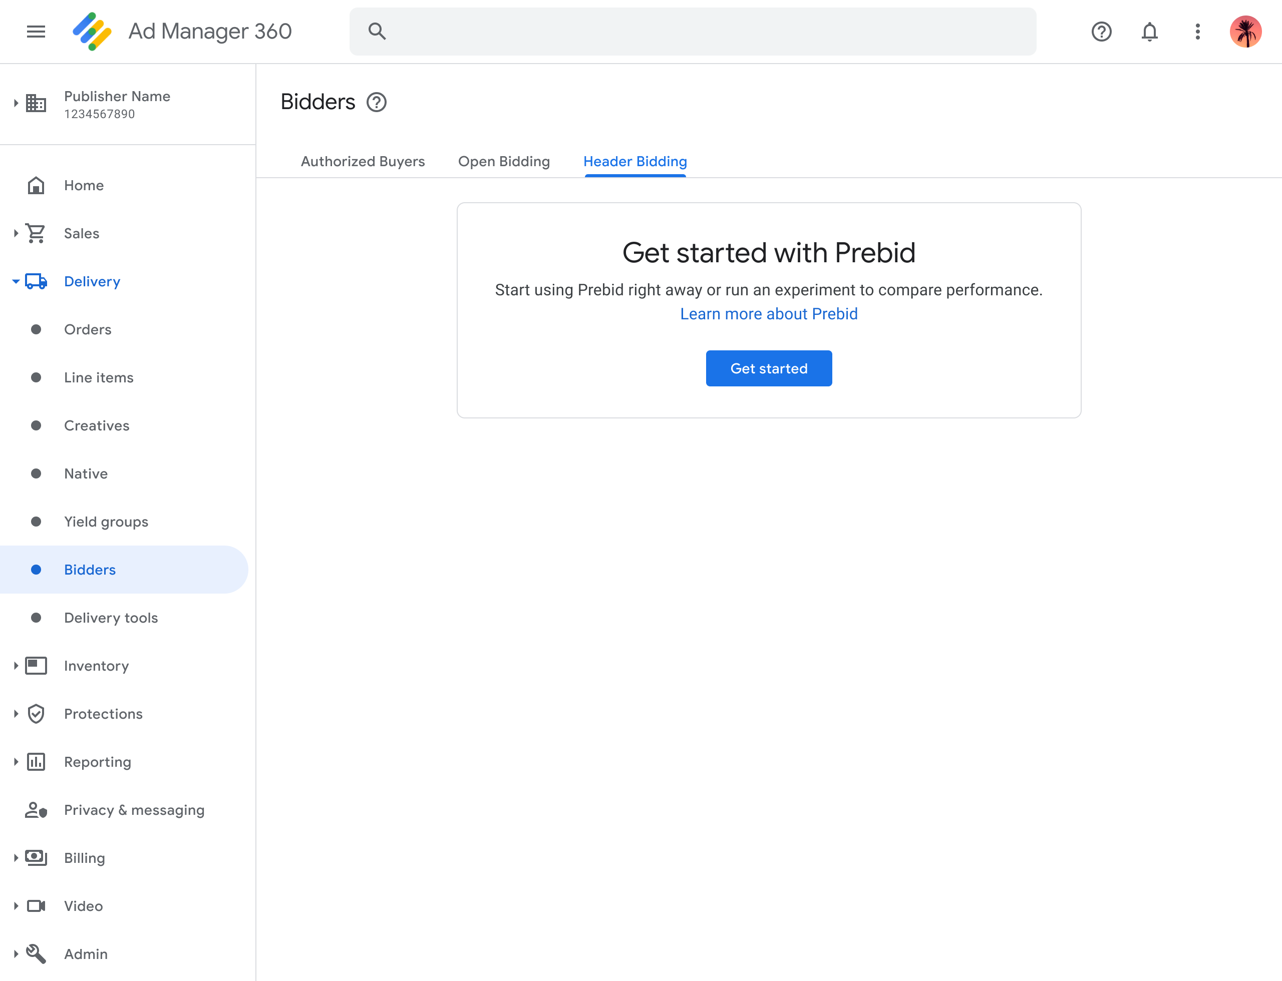Click the Sales sidebar icon

tap(36, 232)
